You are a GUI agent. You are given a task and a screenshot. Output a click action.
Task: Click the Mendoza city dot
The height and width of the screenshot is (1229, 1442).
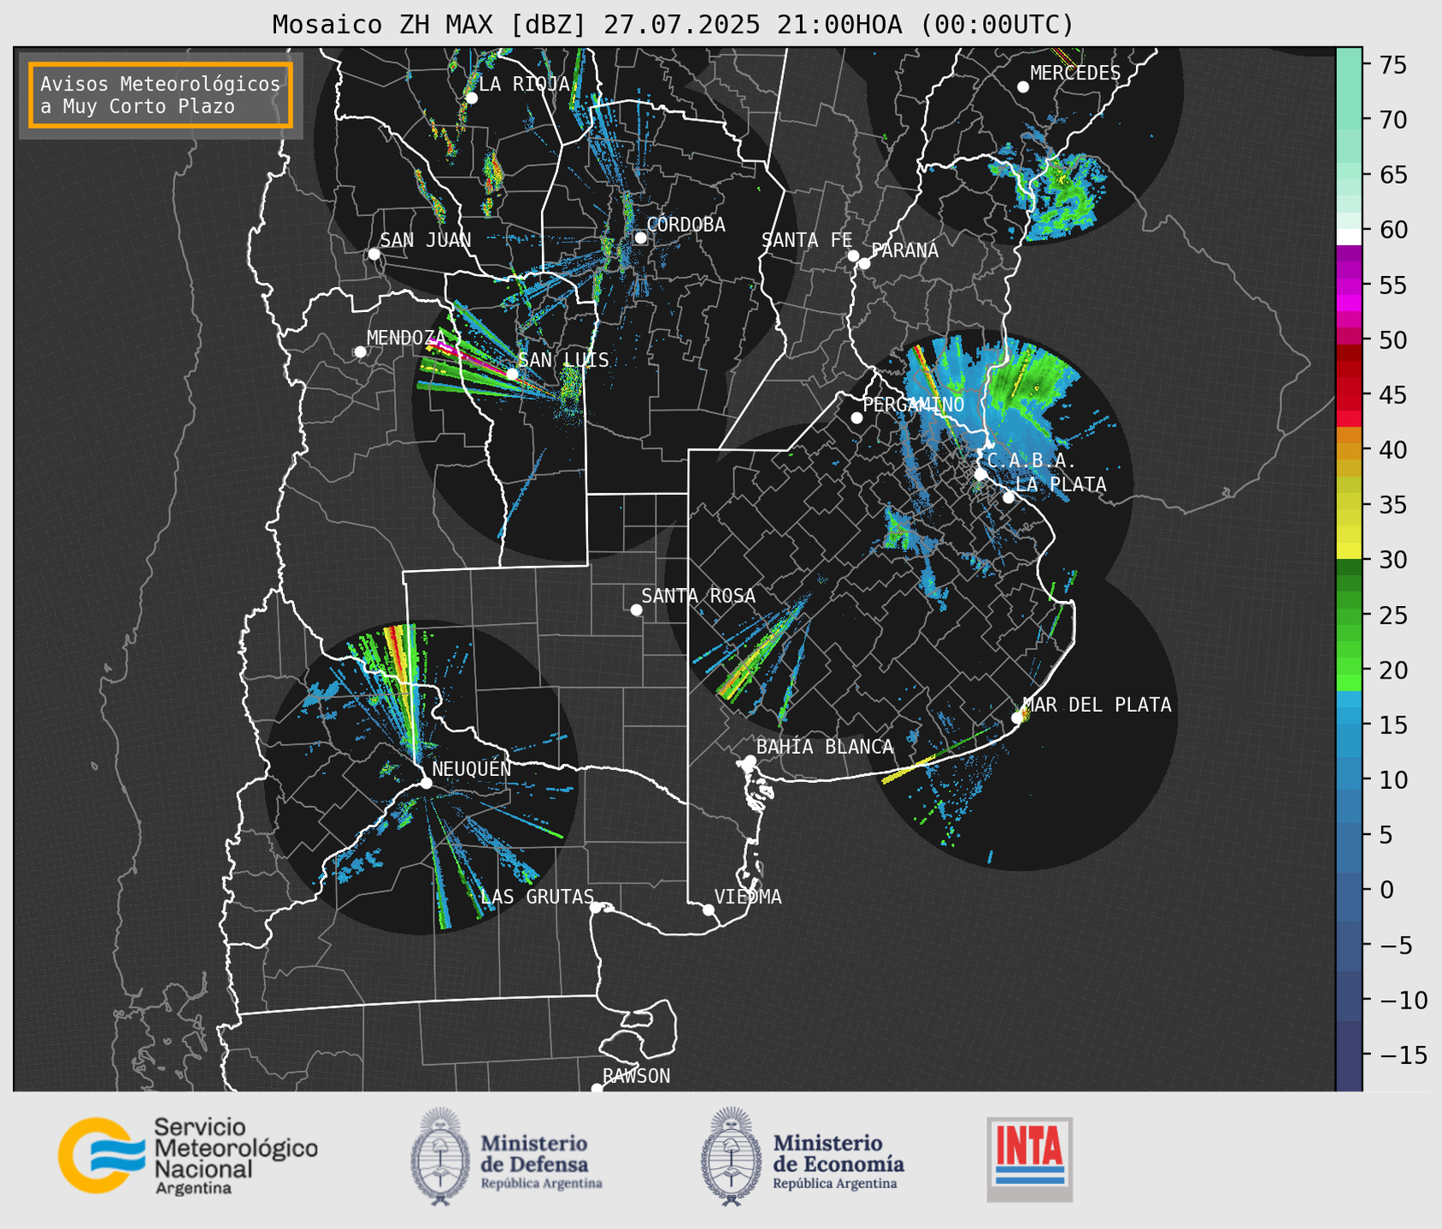pyautogui.click(x=360, y=351)
